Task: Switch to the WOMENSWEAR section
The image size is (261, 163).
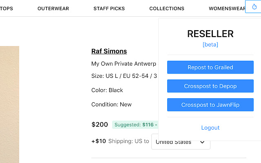Action: [227, 9]
